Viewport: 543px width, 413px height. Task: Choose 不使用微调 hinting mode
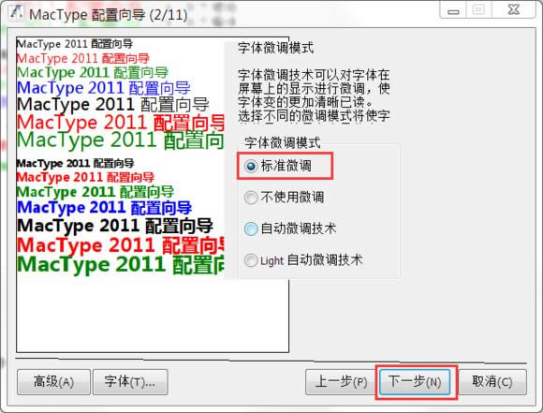coord(284,198)
